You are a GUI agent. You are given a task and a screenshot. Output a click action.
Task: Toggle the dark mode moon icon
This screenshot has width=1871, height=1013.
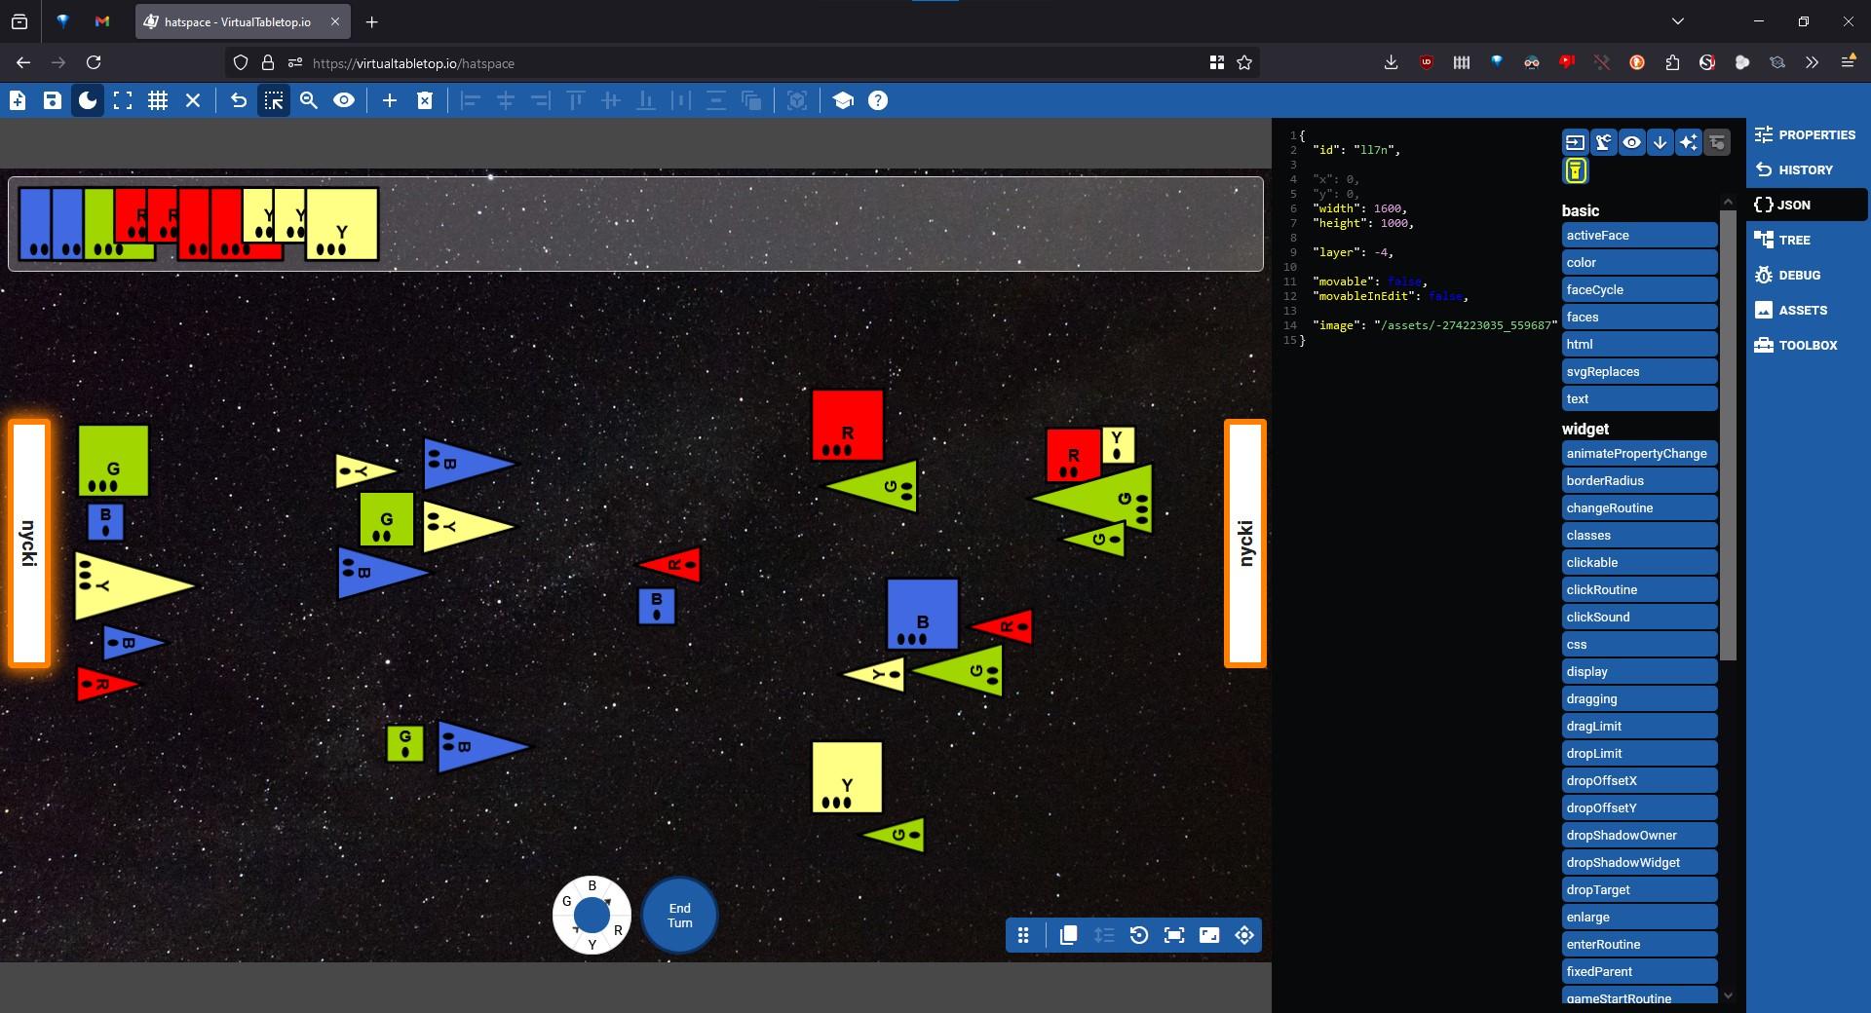click(x=88, y=100)
